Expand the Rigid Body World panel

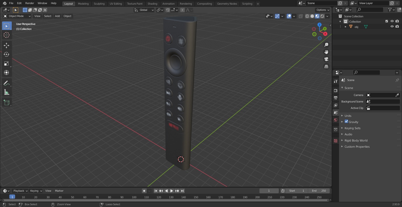pyautogui.click(x=356, y=140)
